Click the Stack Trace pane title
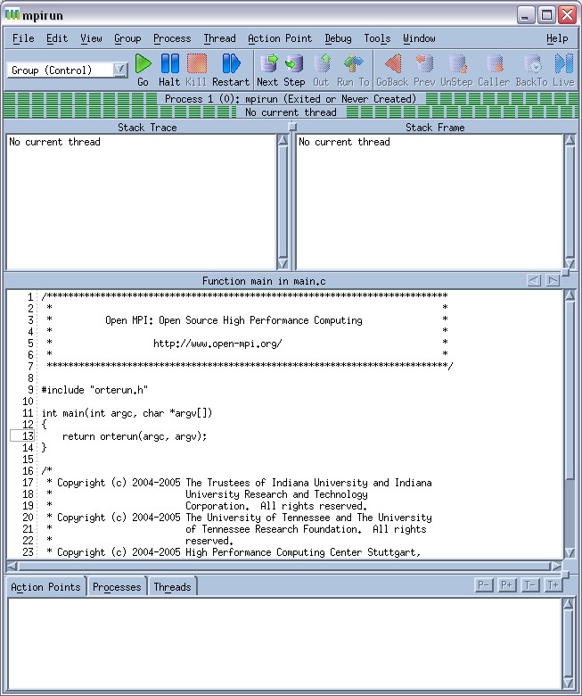The width and height of the screenshot is (582, 696). (x=147, y=128)
